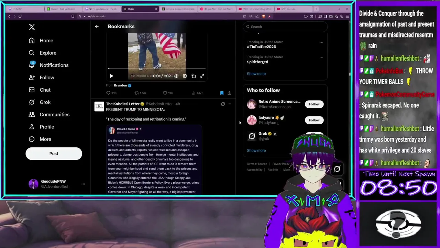Click the video progress bar
This screenshot has width=440, height=248.
157,69
